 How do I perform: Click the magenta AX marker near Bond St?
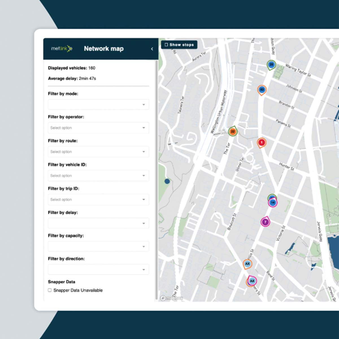pos(252,281)
